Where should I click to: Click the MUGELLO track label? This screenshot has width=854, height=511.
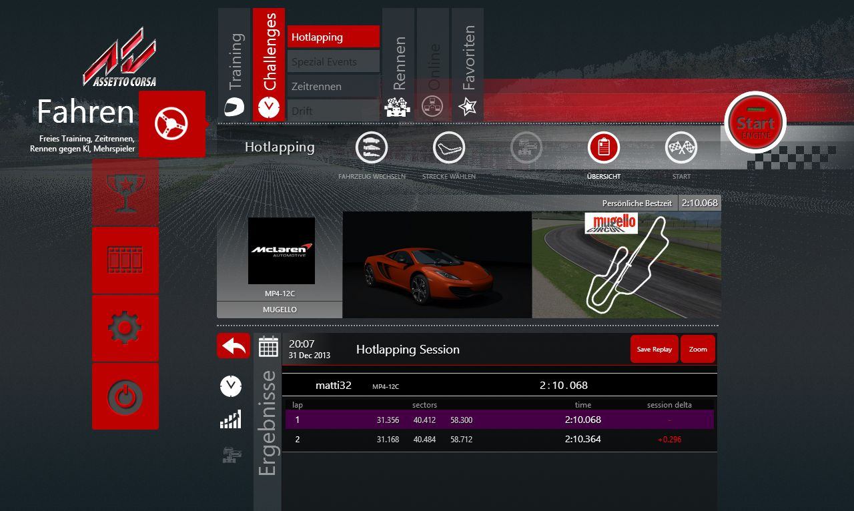click(x=280, y=310)
